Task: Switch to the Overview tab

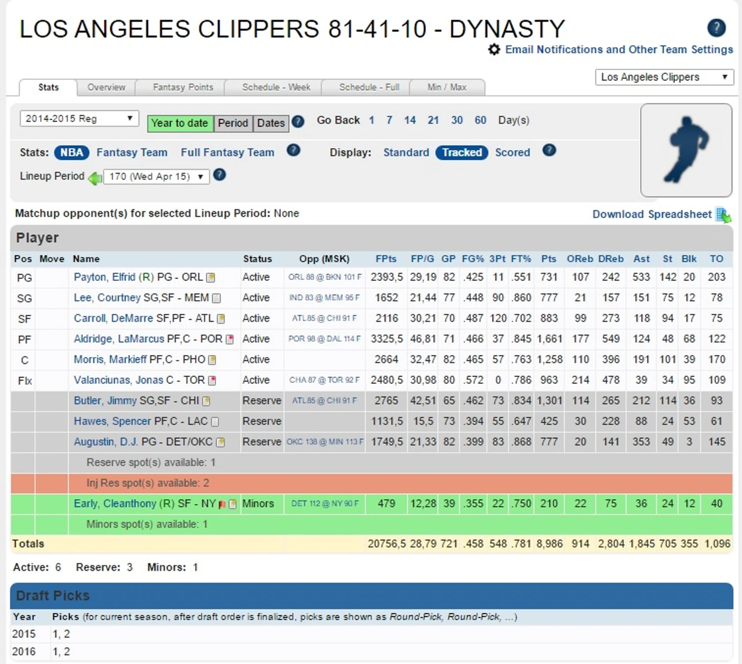Action: coord(106,87)
